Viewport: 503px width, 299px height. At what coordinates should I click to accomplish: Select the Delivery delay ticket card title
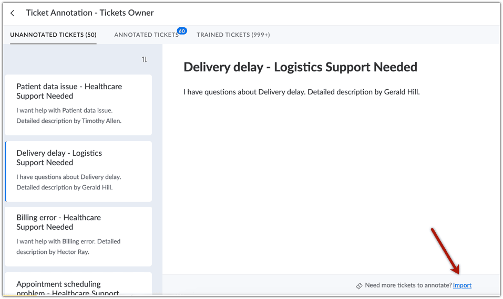[x=59, y=158]
